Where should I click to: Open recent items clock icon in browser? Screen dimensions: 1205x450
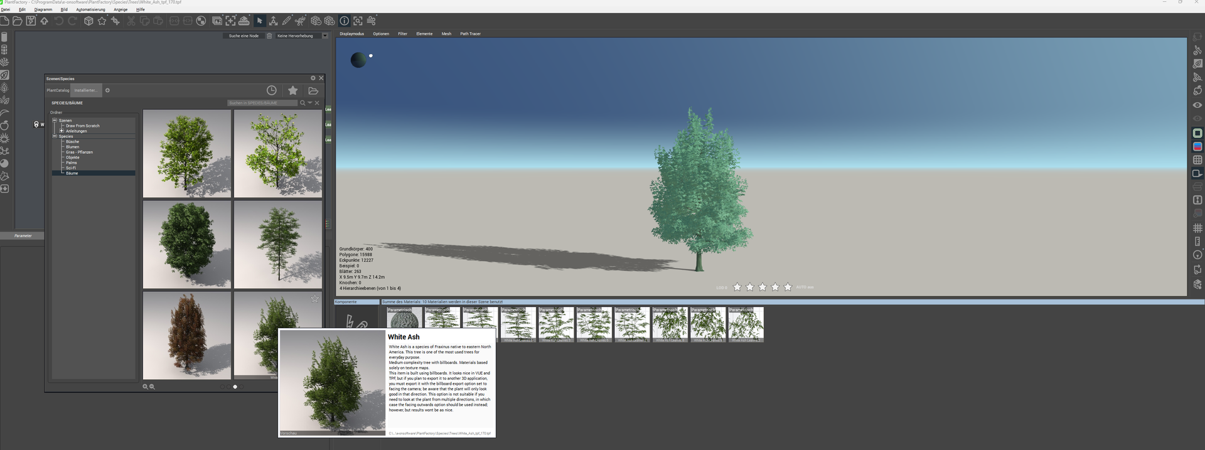coord(272,90)
